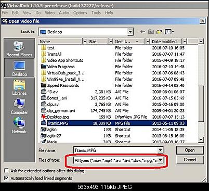209x191 pixels.
Task: Select VirtualDub_pack_3 folder icon
Action: pyautogui.click(x=44, y=73)
